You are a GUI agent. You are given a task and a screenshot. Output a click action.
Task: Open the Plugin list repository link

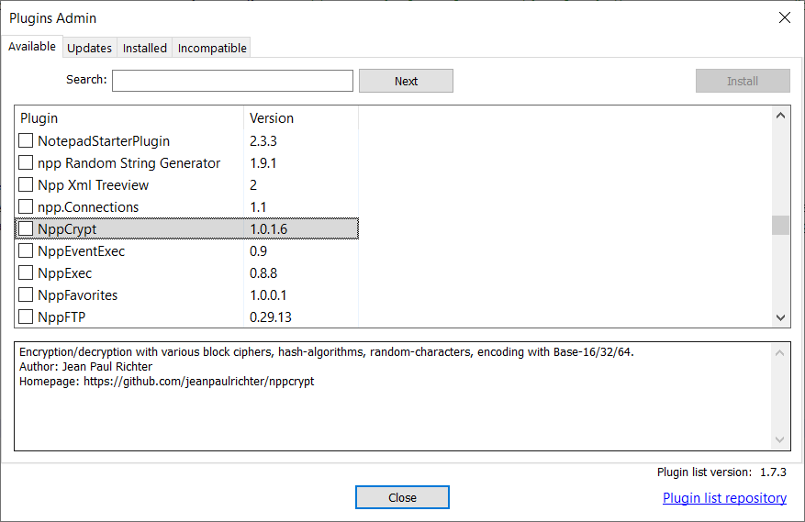(x=724, y=498)
